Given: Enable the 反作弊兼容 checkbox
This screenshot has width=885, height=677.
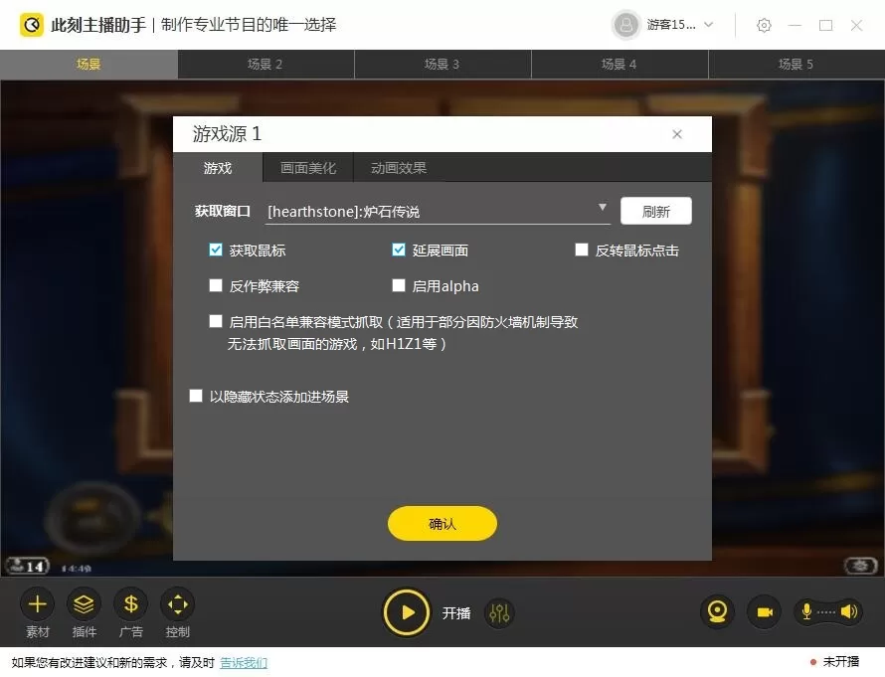Looking at the screenshot, I should 216,285.
